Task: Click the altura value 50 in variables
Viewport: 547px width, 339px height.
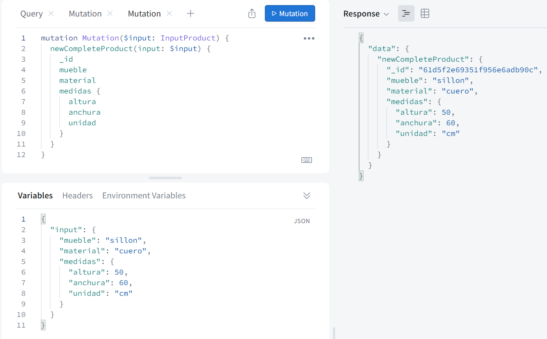Action: pyautogui.click(x=119, y=272)
